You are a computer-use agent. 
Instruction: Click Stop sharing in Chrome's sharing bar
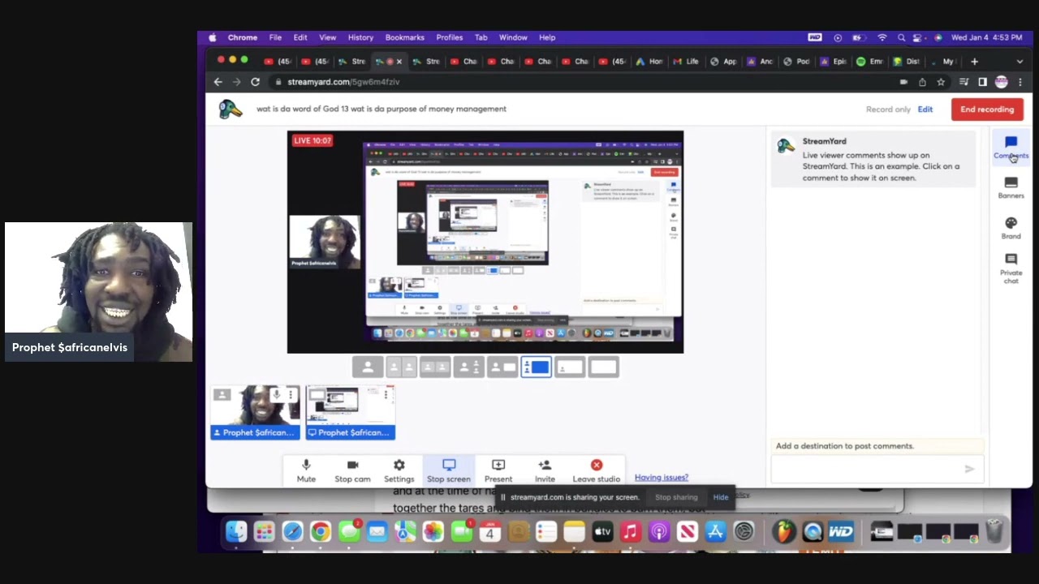[676, 497]
